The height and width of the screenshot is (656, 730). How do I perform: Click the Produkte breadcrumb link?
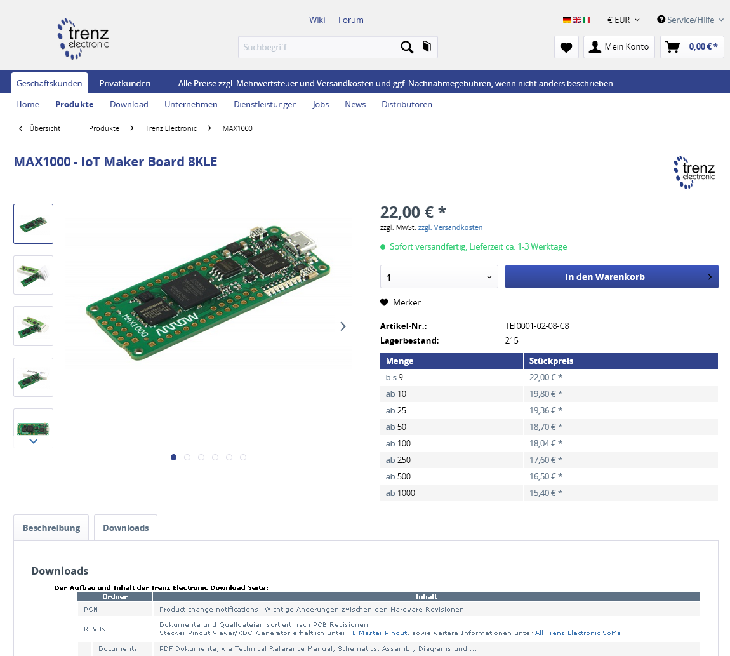click(x=104, y=128)
